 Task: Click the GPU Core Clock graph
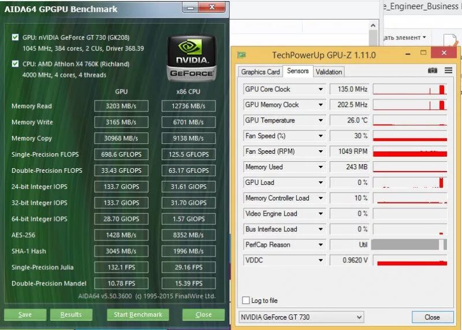coord(410,90)
